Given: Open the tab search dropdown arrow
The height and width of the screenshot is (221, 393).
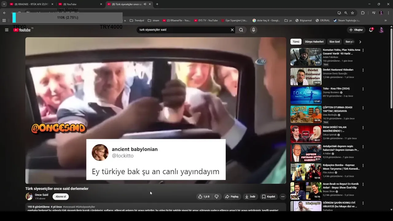Looking at the screenshot, I should (x=4, y=4).
